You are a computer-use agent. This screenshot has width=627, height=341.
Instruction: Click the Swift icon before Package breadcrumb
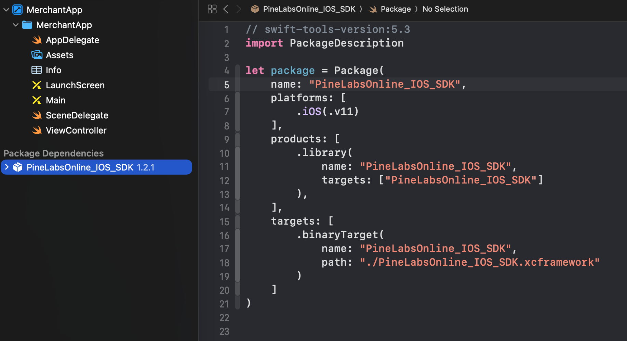click(x=373, y=9)
